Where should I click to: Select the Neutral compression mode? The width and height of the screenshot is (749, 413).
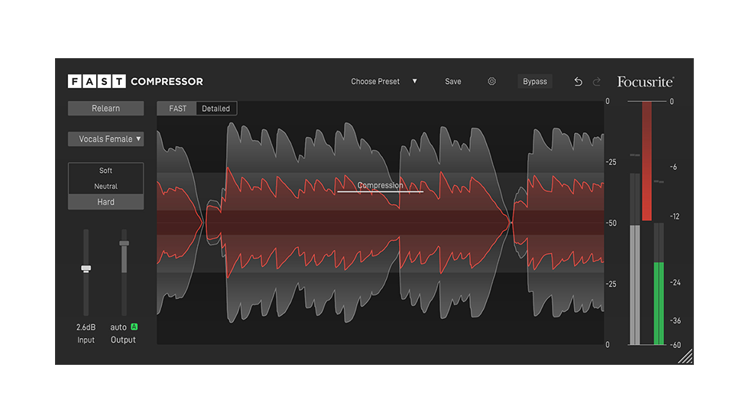pos(105,187)
